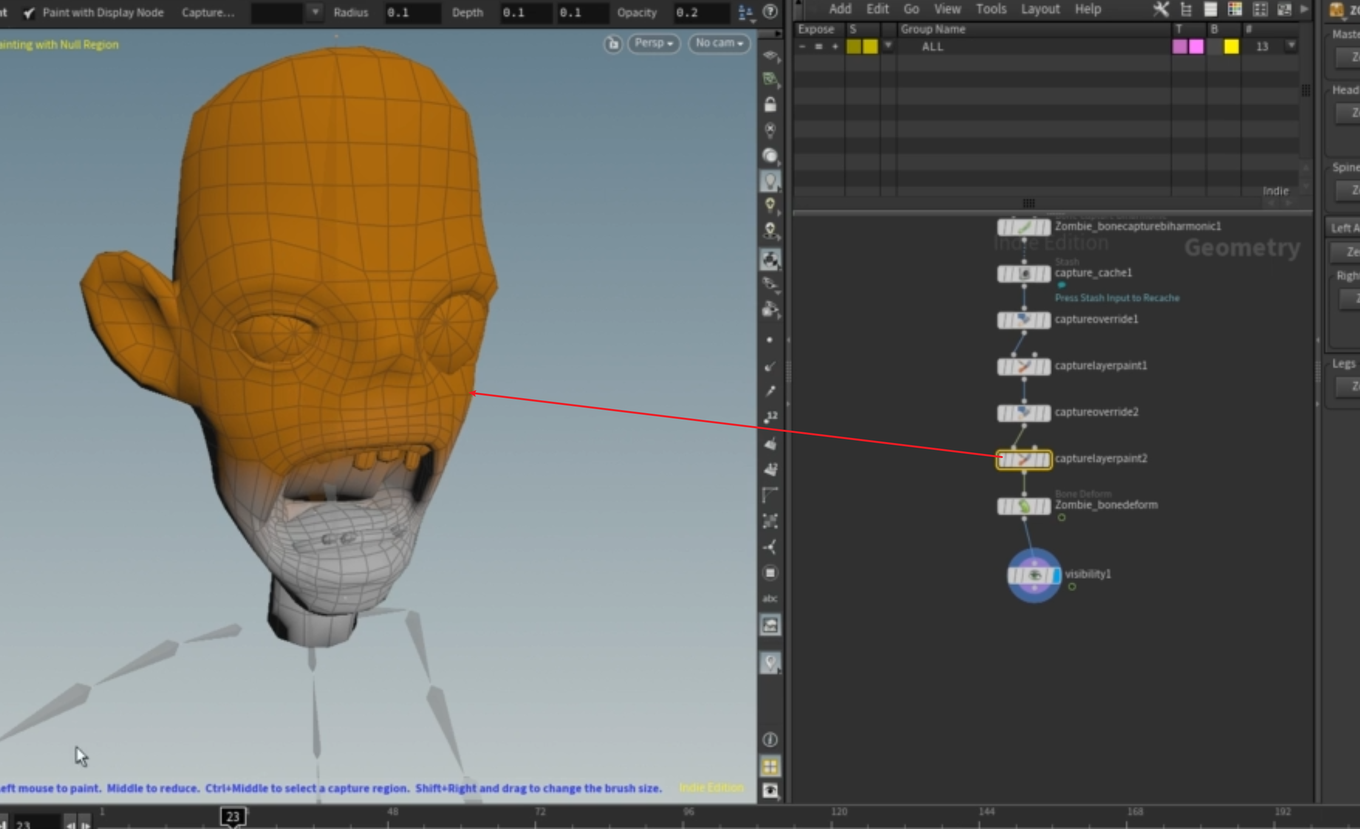The height and width of the screenshot is (829, 1360).
Task: Select the capturelayerpaint1 node icon
Action: (1024, 366)
